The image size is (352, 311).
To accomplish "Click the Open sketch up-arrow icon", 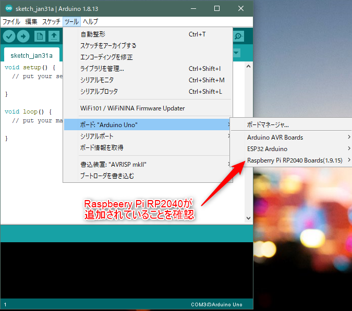I will 54,36.
